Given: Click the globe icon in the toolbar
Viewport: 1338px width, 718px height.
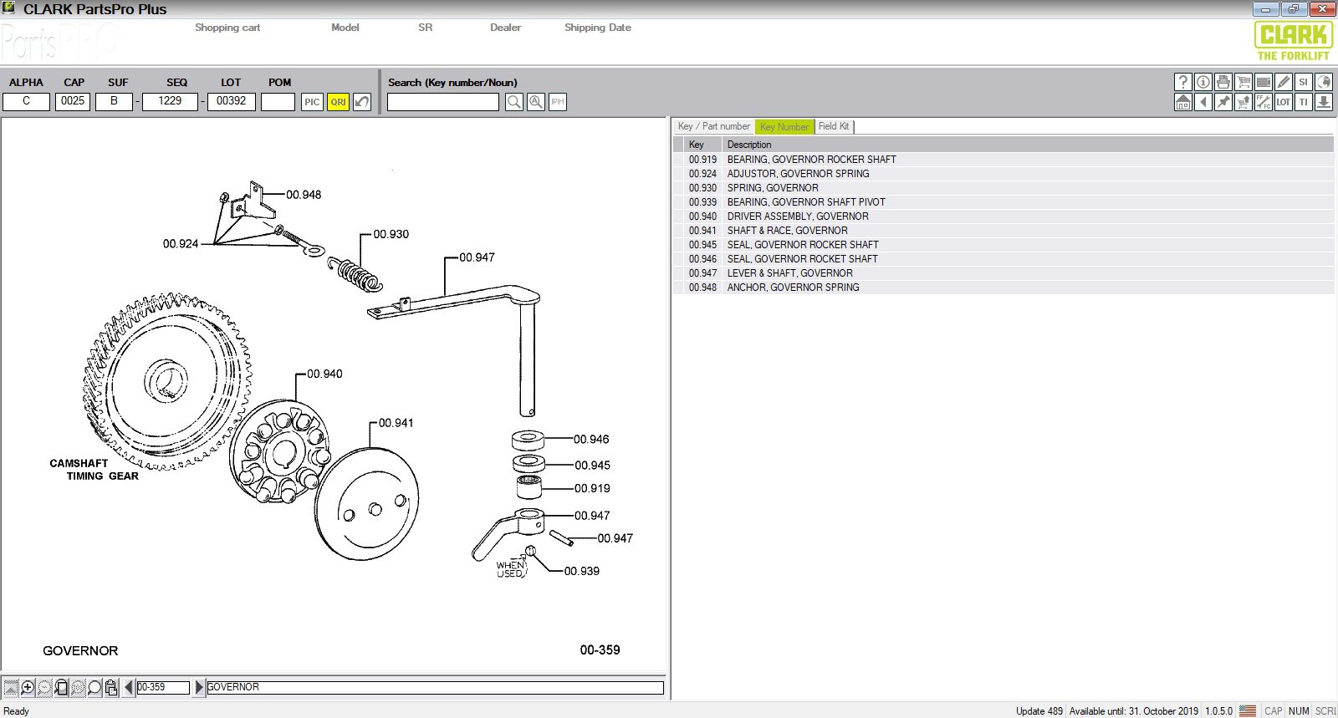Looking at the screenshot, I should click(1323, 82).
